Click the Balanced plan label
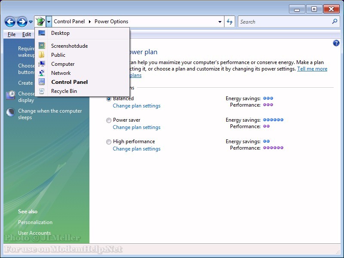The image size is (344, 258). click(123, 98)
